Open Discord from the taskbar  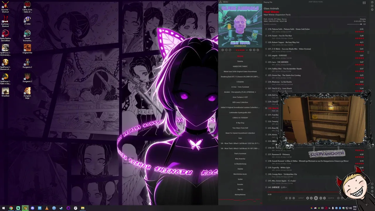click(x=33, y=208)
